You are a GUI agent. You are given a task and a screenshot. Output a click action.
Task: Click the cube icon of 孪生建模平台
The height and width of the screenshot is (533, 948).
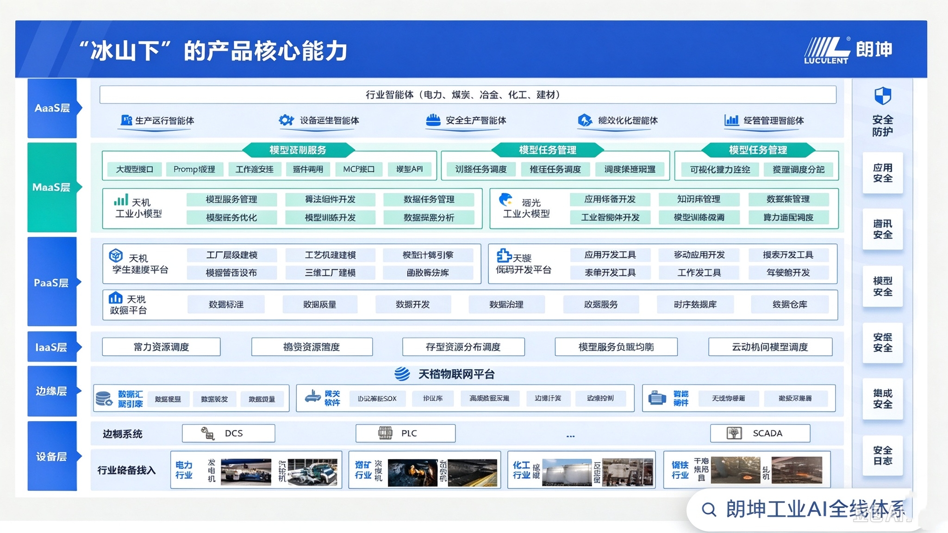pos(116,255)
